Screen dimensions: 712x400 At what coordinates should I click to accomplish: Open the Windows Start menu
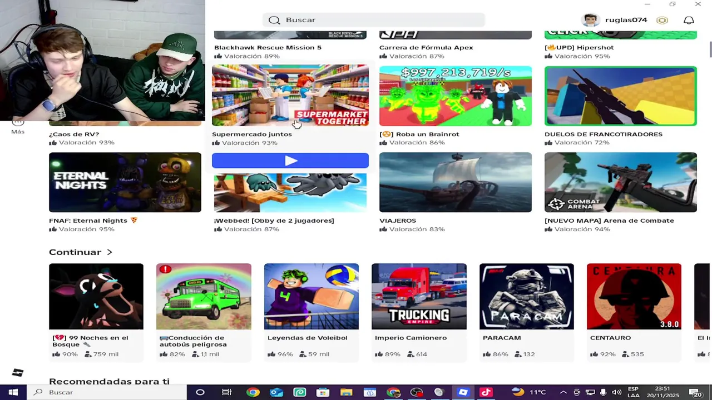pyautogui.click(x=13, y=392)
